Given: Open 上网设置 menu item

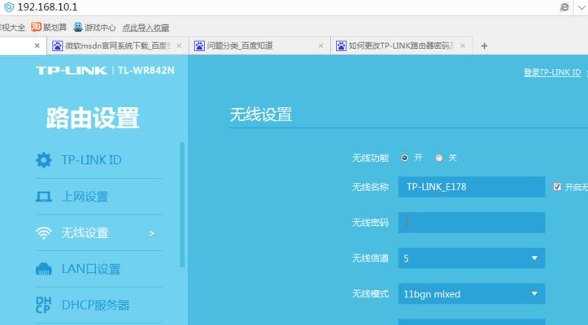Looking at the screenshot, I should [x=99, y=197].
